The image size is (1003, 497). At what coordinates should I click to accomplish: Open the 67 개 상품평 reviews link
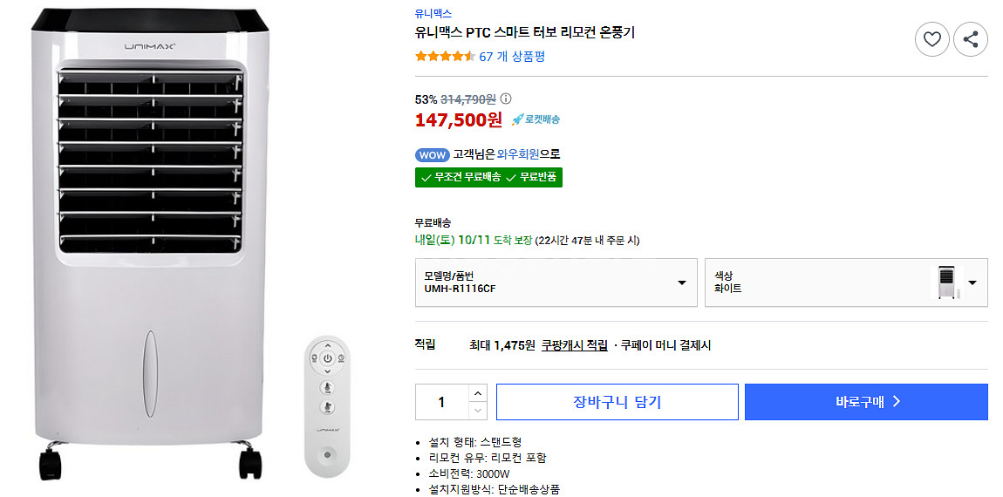[x=512, y=57]
